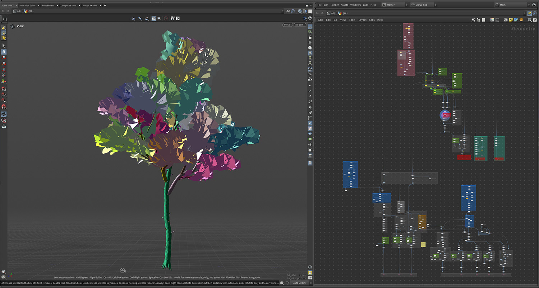Select the yellow sticky note in network
The image size is (539, 288).
point(423,244)
